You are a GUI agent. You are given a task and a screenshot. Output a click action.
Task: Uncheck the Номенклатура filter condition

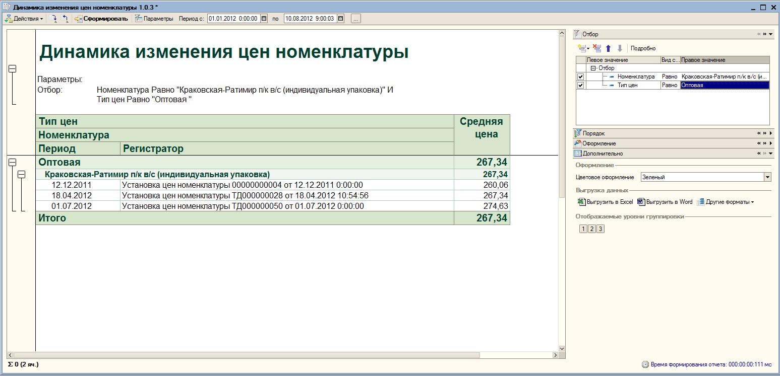pos(580,77)
